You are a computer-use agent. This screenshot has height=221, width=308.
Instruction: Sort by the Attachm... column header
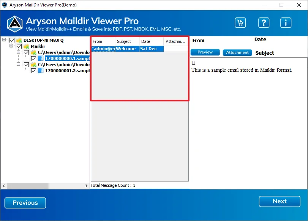[175, 41]
